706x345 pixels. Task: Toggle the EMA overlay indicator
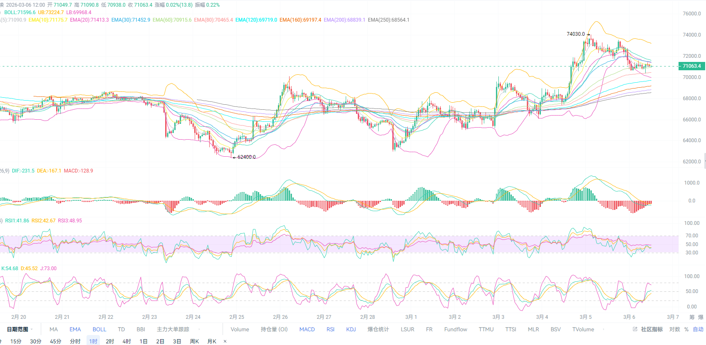click(75, 329)
